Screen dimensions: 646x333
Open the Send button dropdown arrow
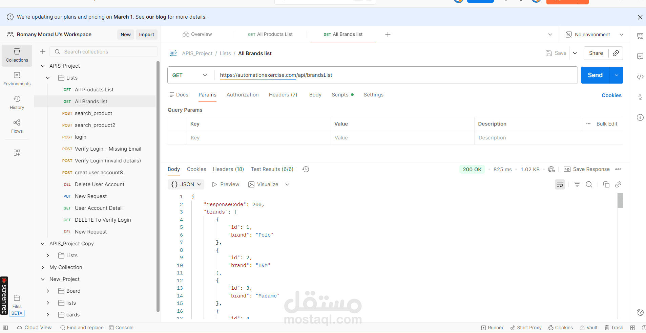pos(617,75)
